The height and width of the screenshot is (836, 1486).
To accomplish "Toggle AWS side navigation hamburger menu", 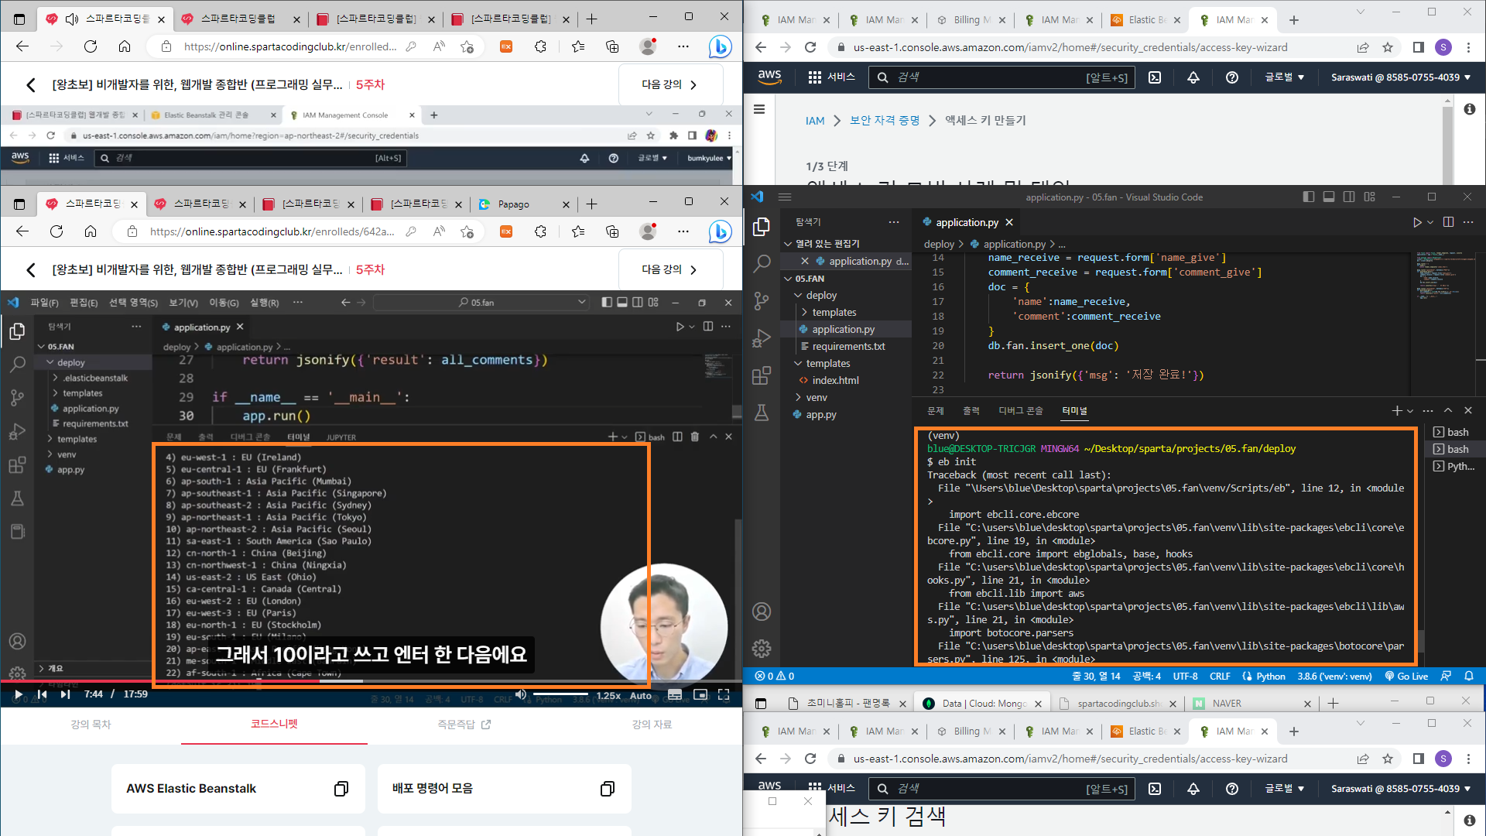I will (x=759, y=109).
